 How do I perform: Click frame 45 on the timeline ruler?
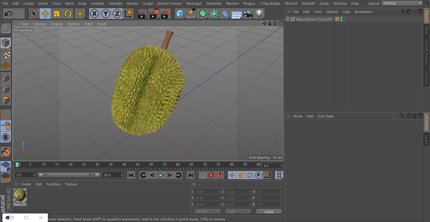click(x=138, y=164)
